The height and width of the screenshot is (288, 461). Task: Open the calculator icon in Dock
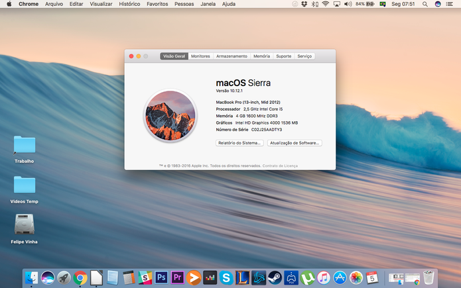click(129, 277)
